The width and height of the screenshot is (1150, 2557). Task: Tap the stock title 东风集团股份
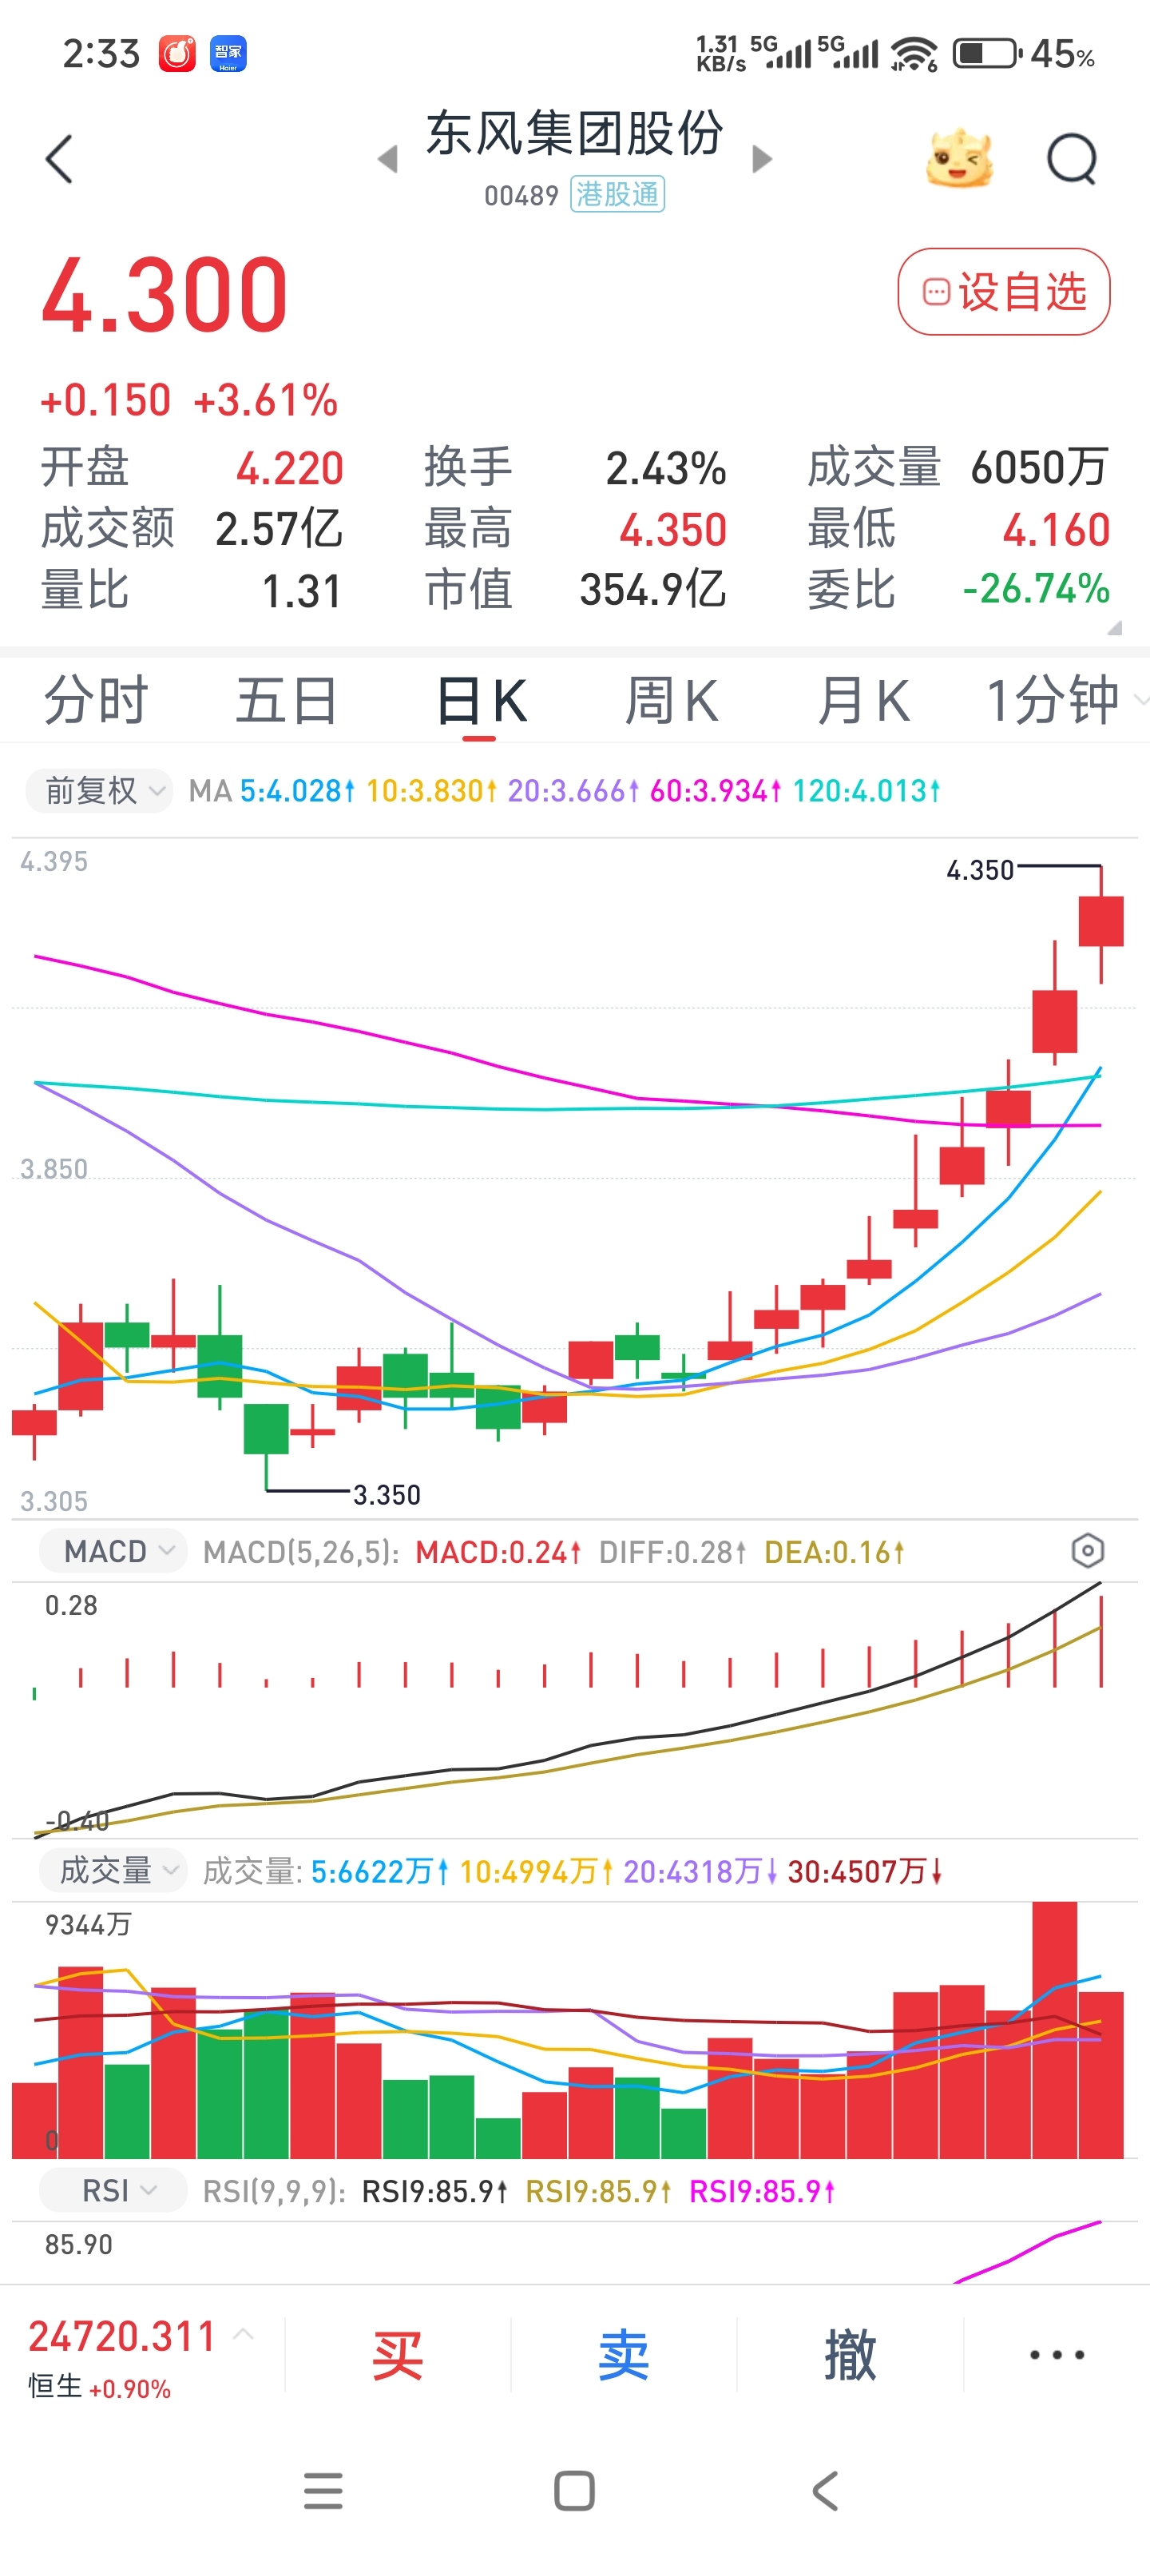coord(574,133)
